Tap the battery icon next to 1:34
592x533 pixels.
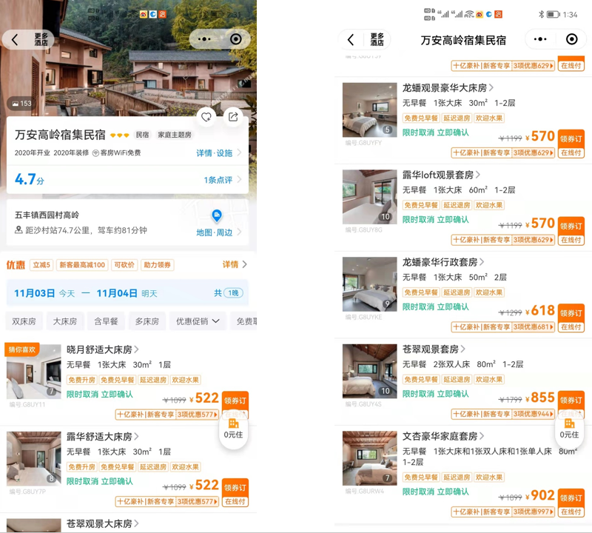pyautogui.click(x=553, y=14)
